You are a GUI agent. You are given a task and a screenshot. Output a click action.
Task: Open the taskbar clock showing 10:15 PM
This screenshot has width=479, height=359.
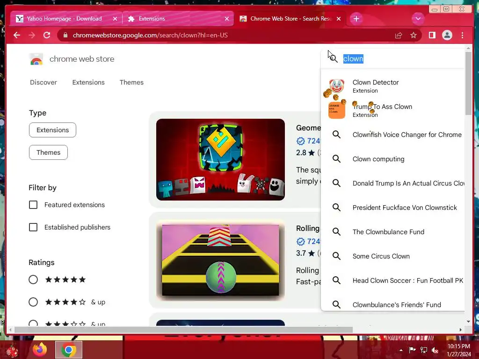pos(459,350)
